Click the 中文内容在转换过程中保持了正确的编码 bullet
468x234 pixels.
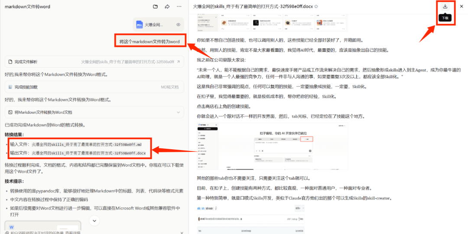pos(49,199)
